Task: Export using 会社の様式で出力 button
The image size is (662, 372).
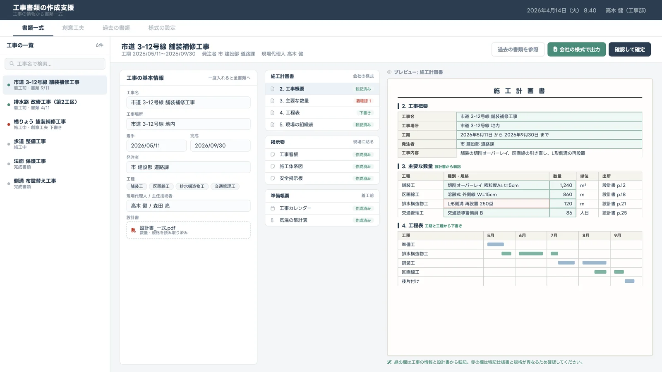Action: tap(577, 49)
